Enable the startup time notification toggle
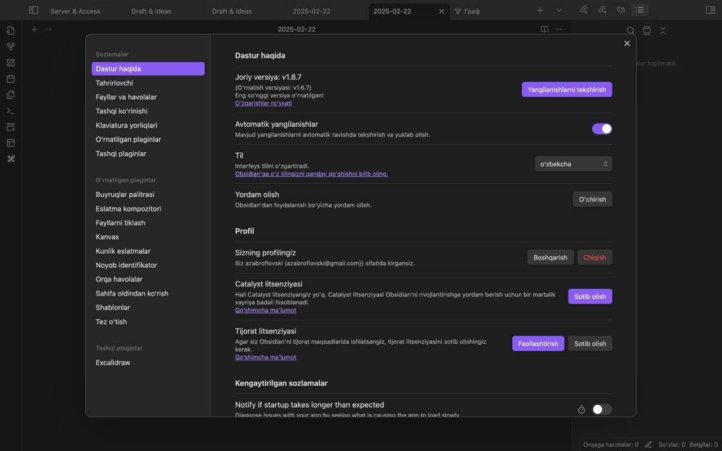722x451 pixels. click(602, 409)
